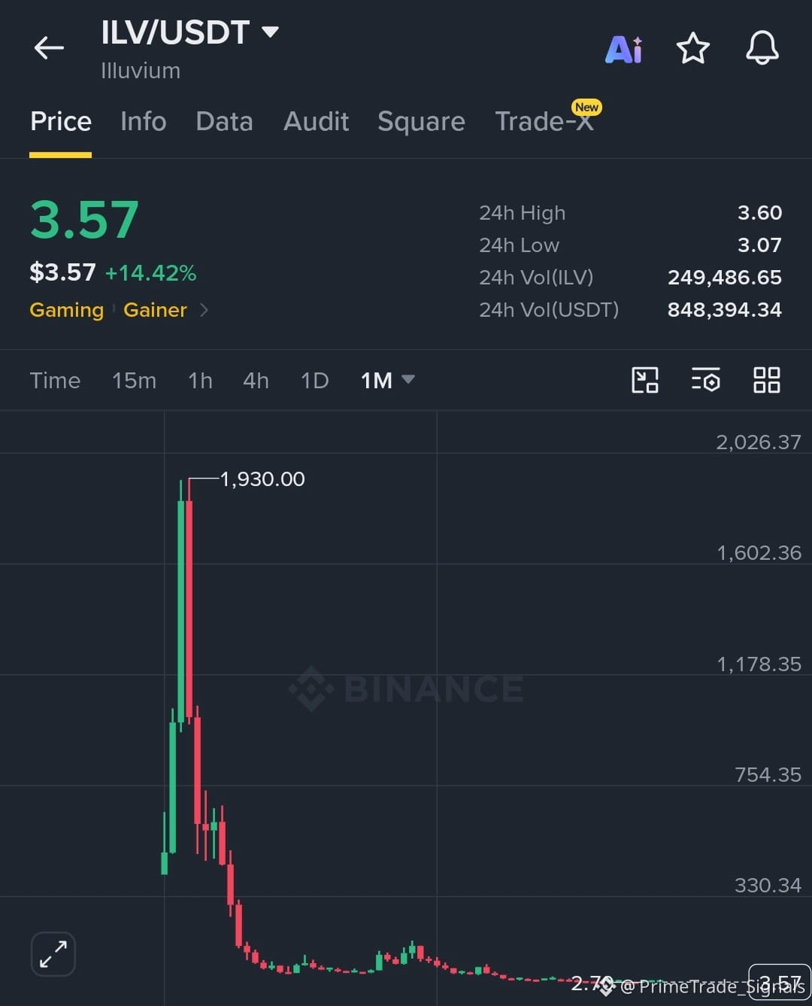Select the 1D chart interval
This screenshot has height=1006, width=812.
[x=314, y=381]
